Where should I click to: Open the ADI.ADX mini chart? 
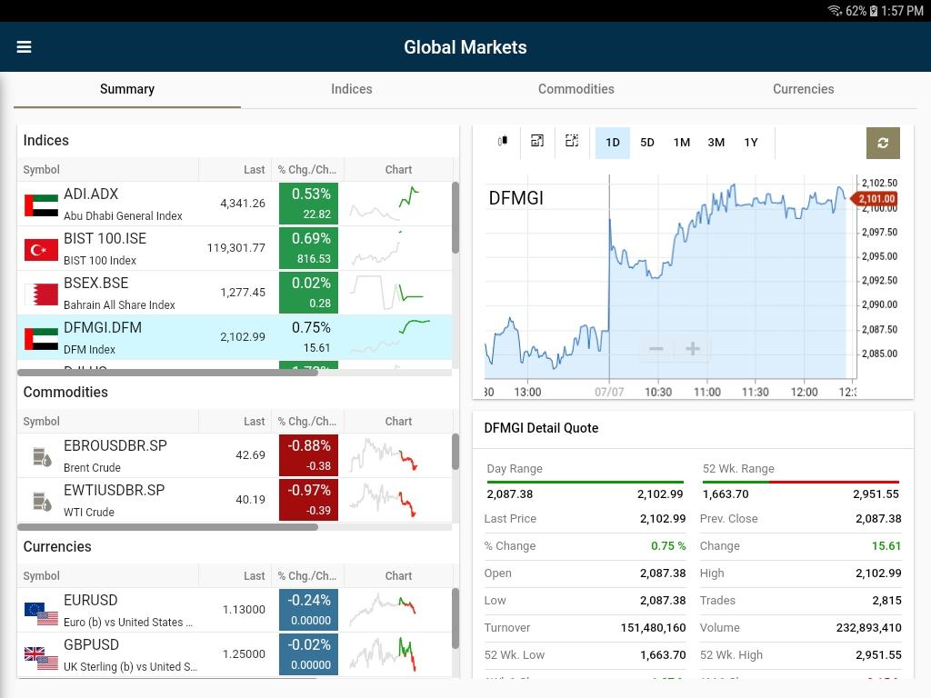coord(385,204)
